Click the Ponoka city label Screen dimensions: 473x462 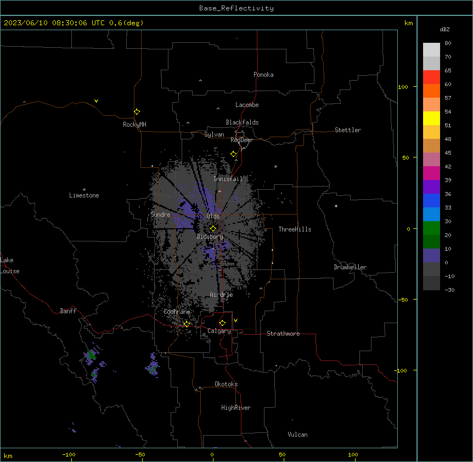coord(263,75)
